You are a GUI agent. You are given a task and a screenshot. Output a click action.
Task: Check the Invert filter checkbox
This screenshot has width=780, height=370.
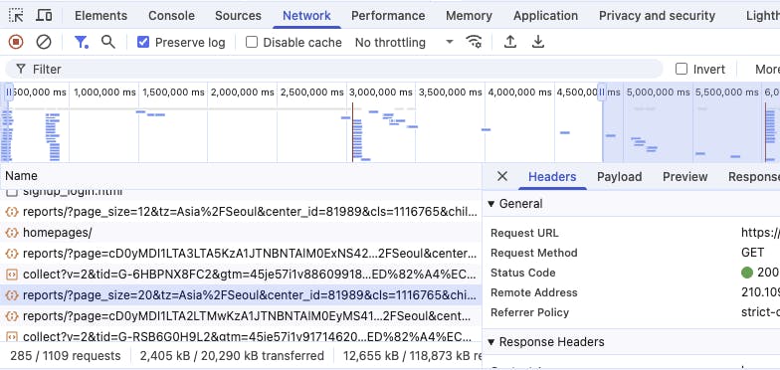pos(682,69)
